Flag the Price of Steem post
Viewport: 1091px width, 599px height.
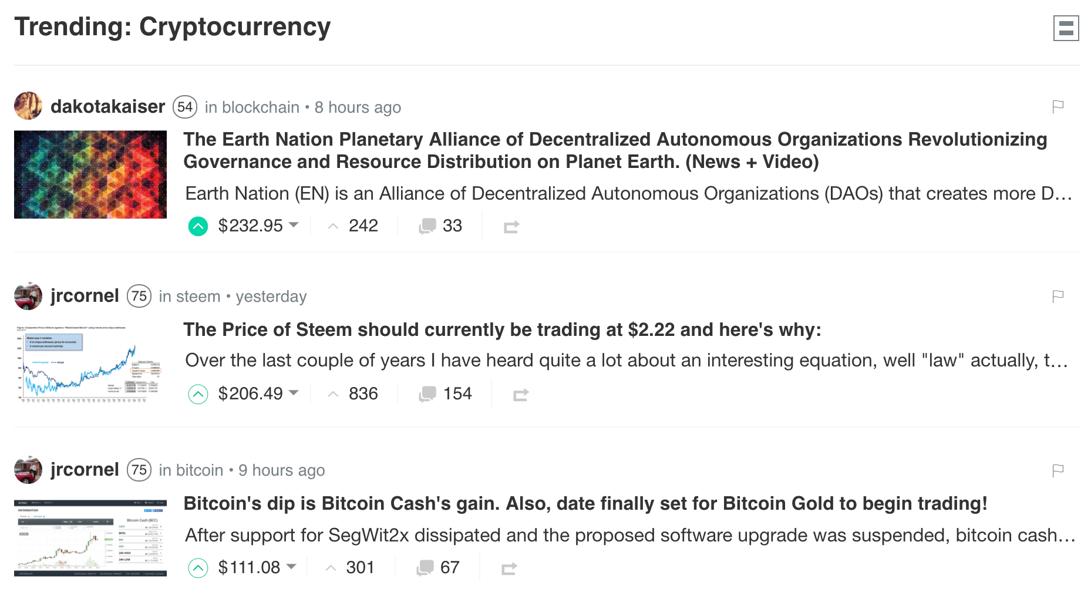(x=1058, y=296)
